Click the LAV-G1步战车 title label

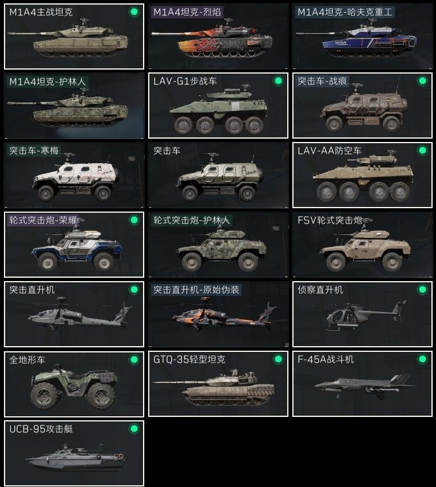click(185, 81)
